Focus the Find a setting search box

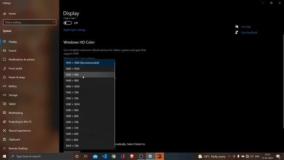[30, 22]
